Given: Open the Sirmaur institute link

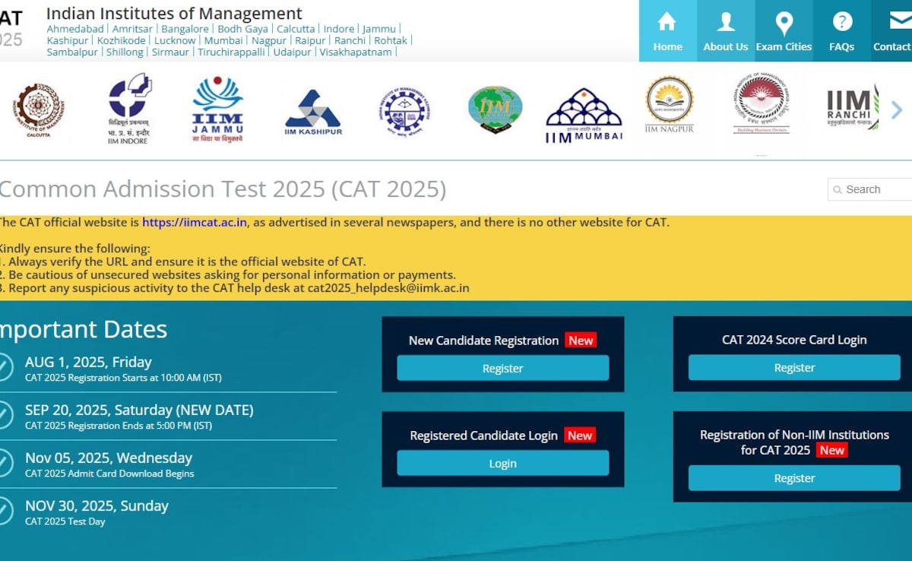Looking at the screenshot, I should tap(171, 52).
